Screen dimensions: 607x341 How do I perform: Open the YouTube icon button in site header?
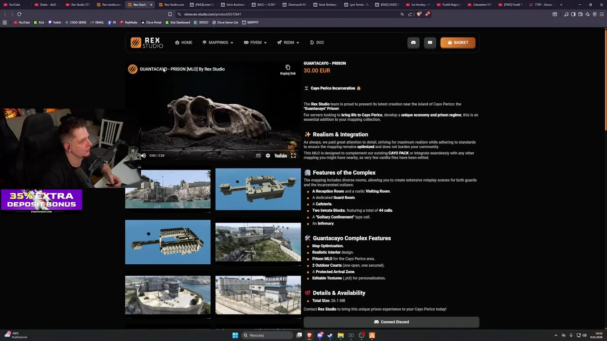(x=430, y=43)
